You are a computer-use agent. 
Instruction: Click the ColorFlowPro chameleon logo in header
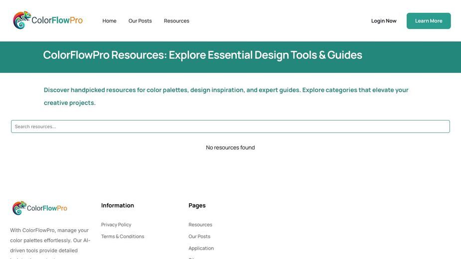(x=48, y=20)
